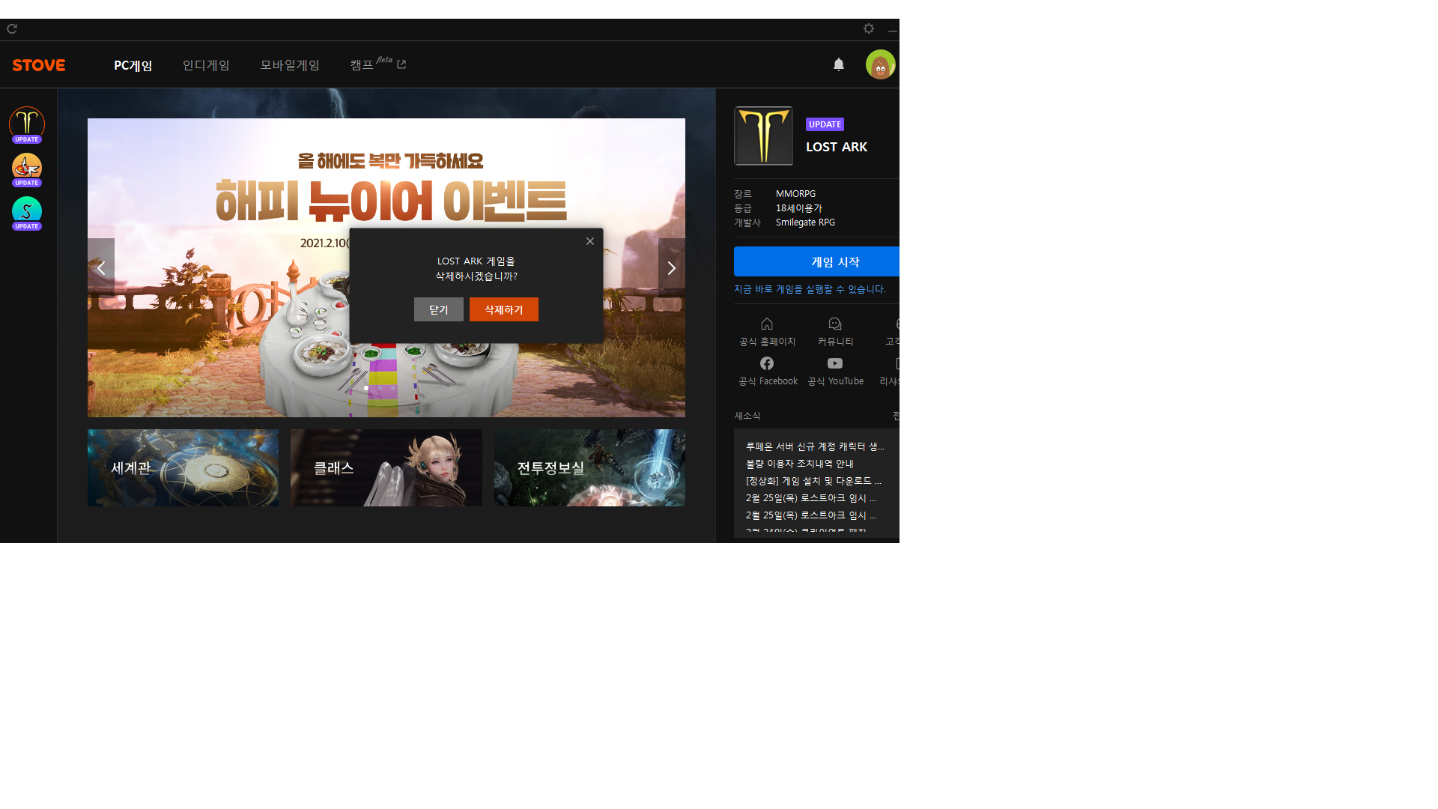This screenshot has width=1438, height=809.
Task: Switch to the 인디게임 tab
Action: (206, 65)
